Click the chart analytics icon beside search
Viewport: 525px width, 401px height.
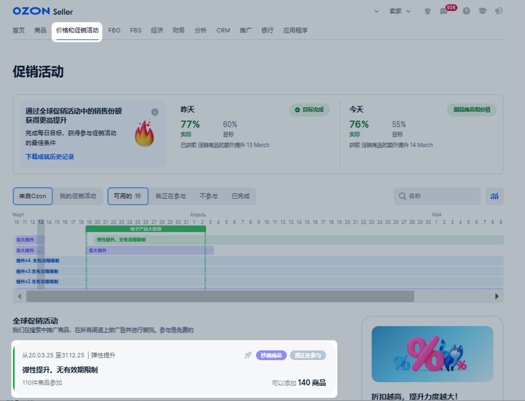tap(494, 196)
